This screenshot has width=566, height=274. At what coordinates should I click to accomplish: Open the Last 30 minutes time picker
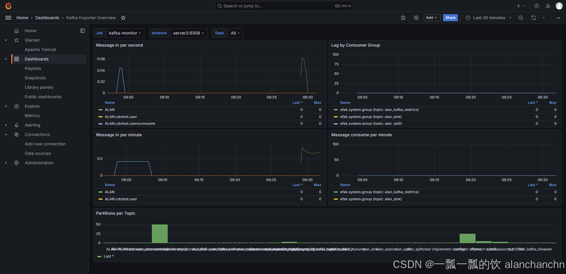tap(489, 18)
